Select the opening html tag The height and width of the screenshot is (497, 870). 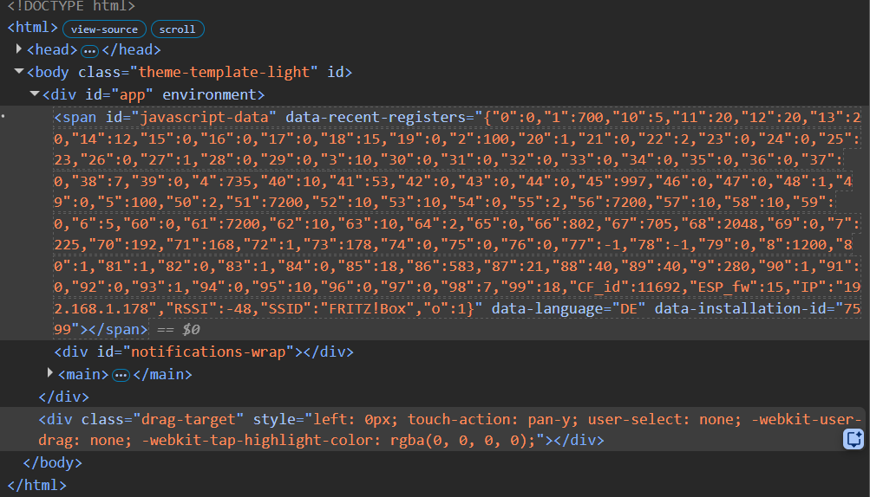33,28
